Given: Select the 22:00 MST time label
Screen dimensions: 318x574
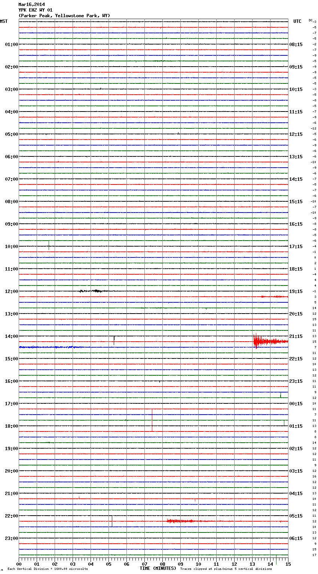Looking at the screenshot, I should tap(11, 516).
